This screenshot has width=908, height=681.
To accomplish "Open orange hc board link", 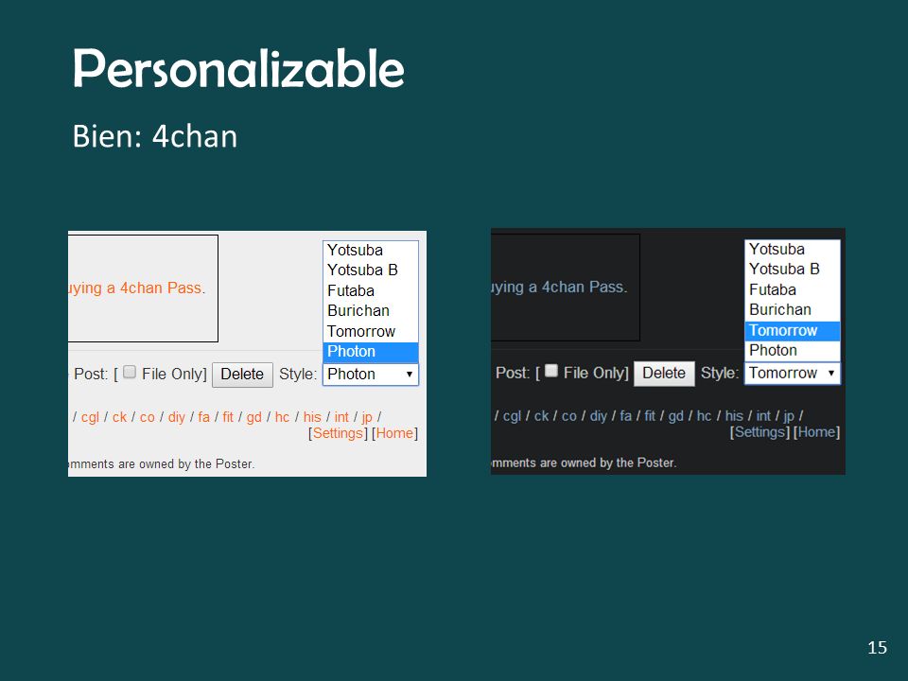I will click(x=282, y=417).
